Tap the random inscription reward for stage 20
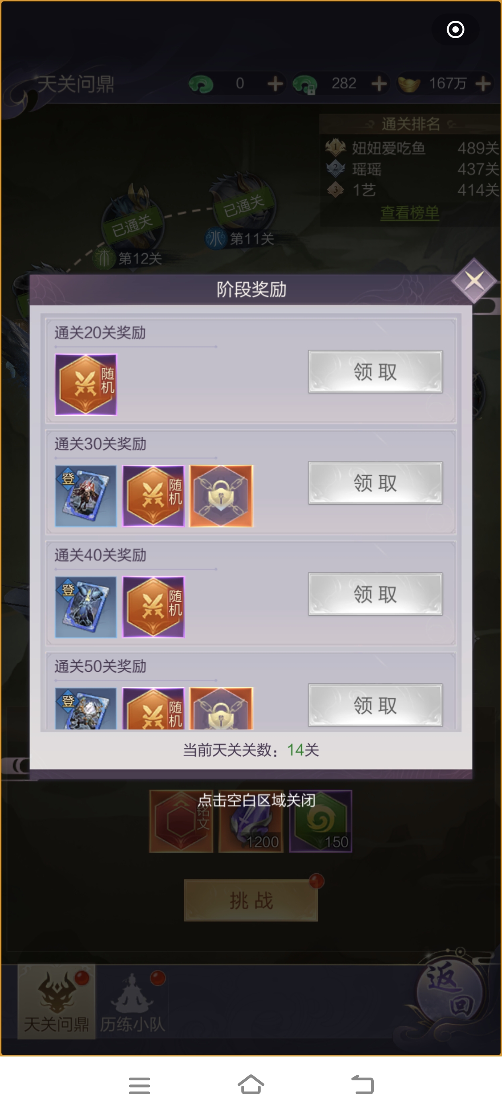 pos(86,384)
